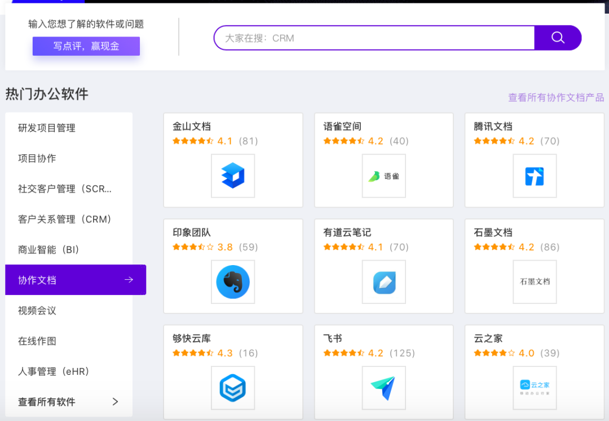This screenshot has width=609, height=421.
Task: Click the 4.2 star rating of 飞书
Action: 353,353
